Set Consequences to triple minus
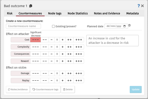 pyautogui.click(x=35, y=54)
